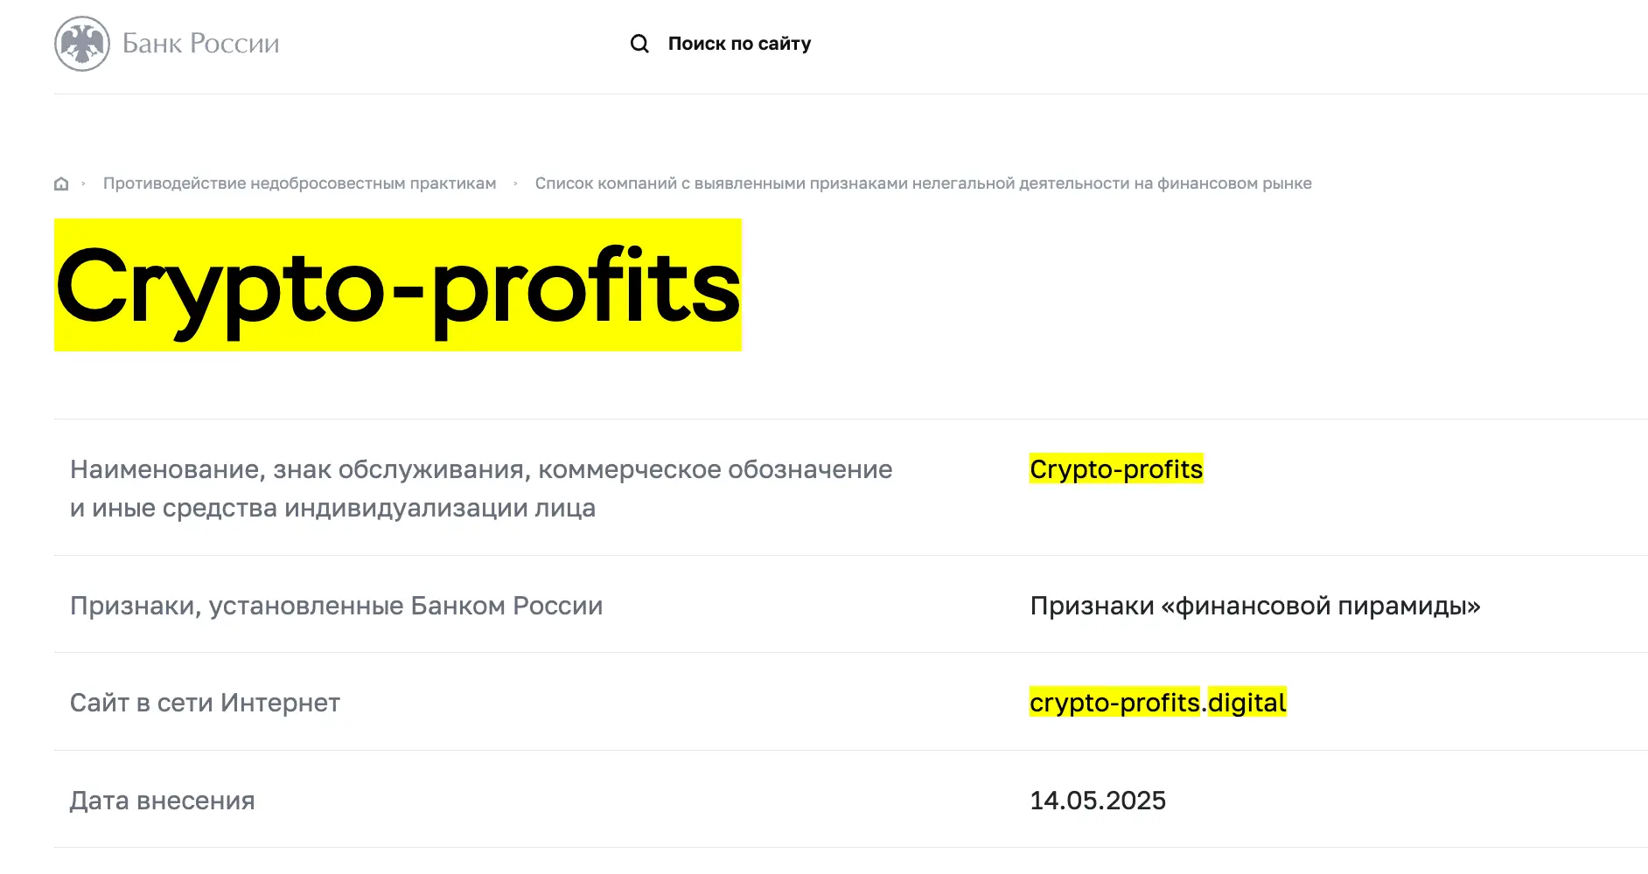Click the Банк России header text
This screenshot has height=874, width=1648.
pyautogui.click(x=200, y=42)
